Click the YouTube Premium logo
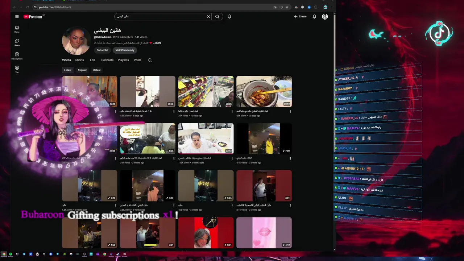Viewport: 464px width, 261px height. [33, 17]
